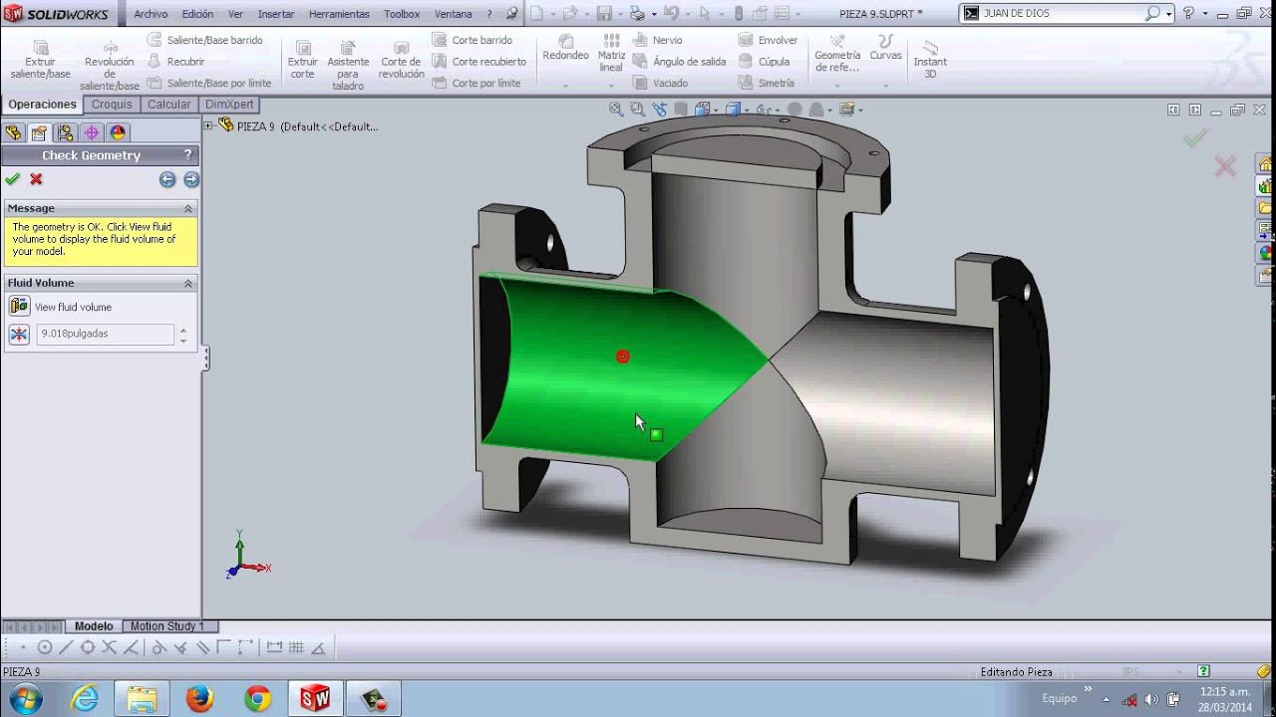Open SolidWorks Resources home in task pane
Image resolution: width=1276 pixels, height=717 pixels.
[x=1265, y=164]
